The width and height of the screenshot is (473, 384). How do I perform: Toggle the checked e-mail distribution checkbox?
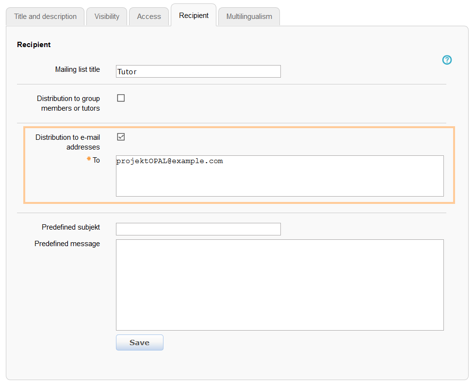point(121,136)
